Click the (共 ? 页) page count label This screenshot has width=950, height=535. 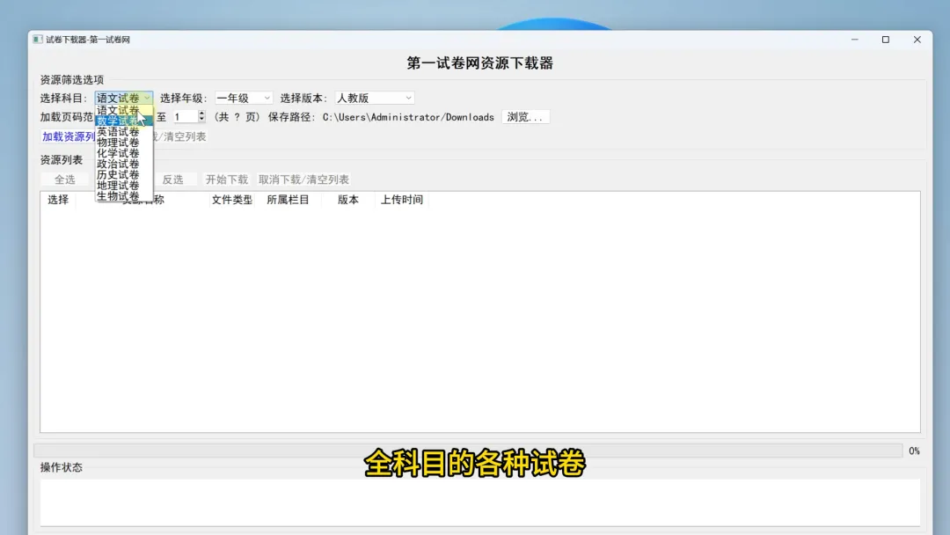point(237,118)
